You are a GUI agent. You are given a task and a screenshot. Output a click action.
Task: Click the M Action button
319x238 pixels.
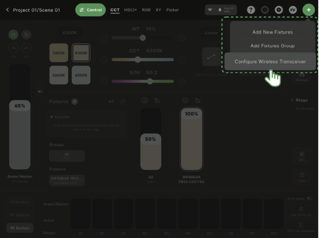pyautogui.click(x=19, y=228)
